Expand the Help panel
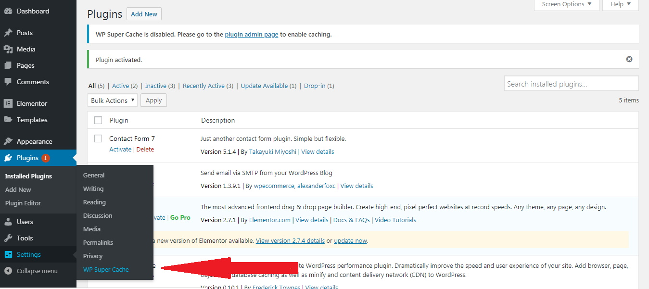Screen dimensions: 649x289 pos(621,5)
